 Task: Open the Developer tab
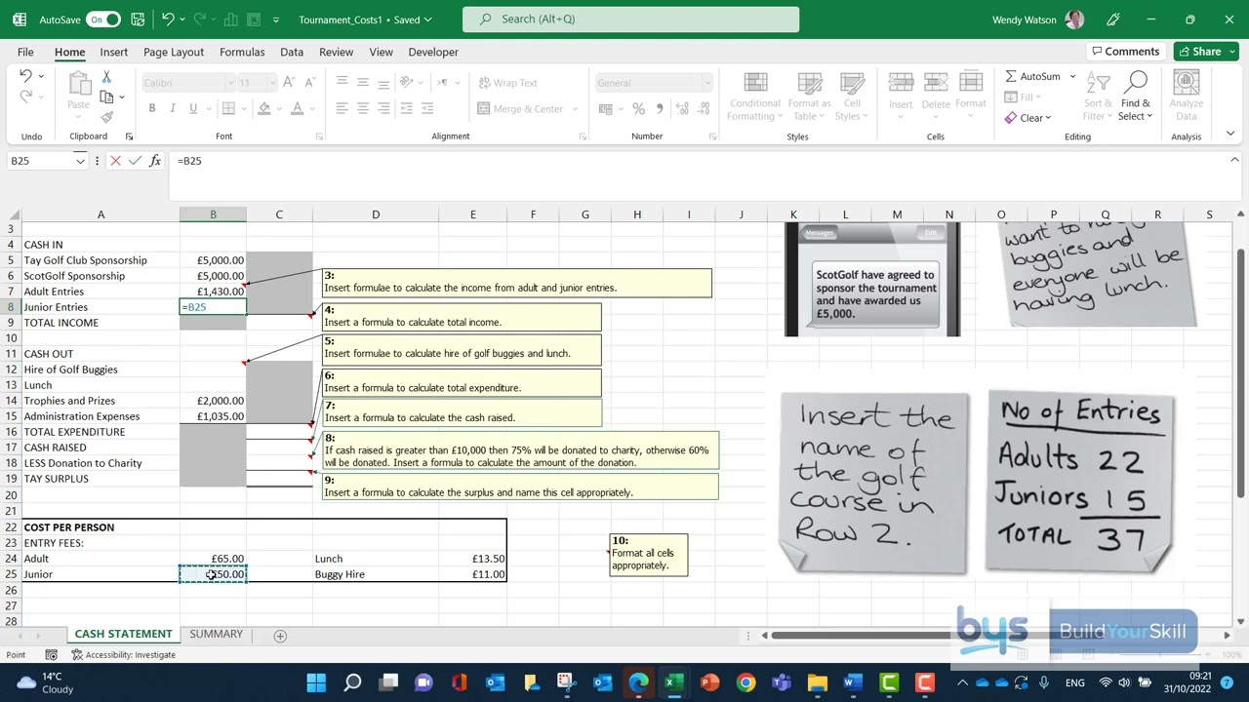(433, 52)
